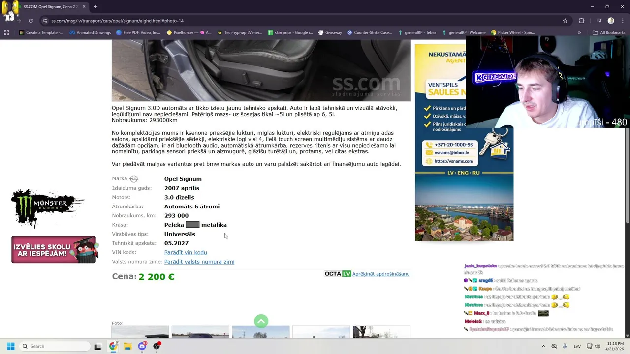Viewport: 630px width, 354px height.
Task: Click the Monster Energy banner
Action: pyautogui.click(x=48, y=208)
